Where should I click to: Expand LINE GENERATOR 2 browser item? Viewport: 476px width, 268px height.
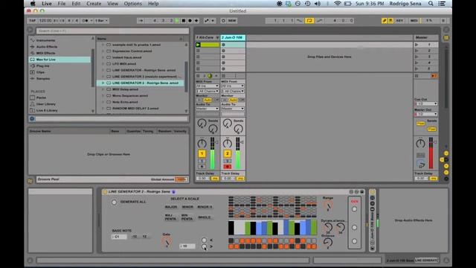[x=103, y=83]
